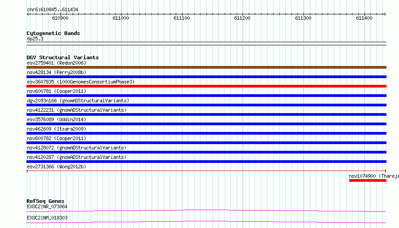Click the thin red esv2731366 variant line
The image size is (399, 228).
pyautogui.click(x=206, y=171)
